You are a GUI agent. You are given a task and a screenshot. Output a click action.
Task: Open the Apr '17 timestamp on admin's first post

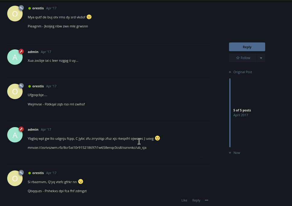(46, 52)
